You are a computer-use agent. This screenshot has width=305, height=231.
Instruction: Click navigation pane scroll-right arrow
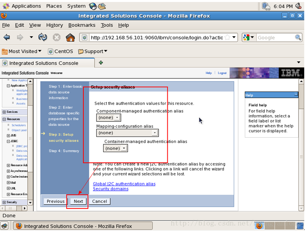click(x=24, y=208)
